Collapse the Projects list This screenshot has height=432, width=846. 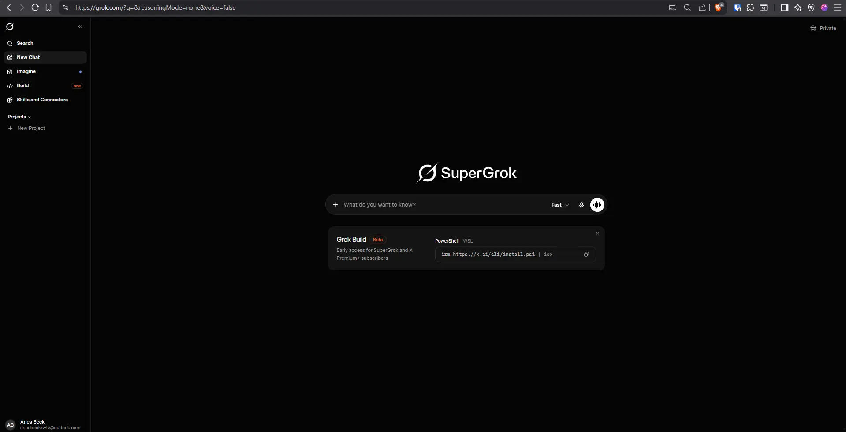pyautogui.click(x=19, y=117)
